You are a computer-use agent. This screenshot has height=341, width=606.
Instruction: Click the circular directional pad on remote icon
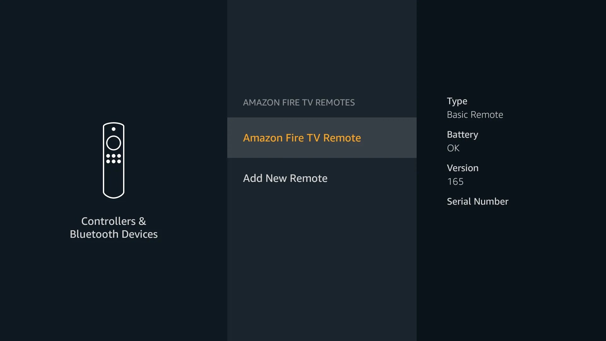[113, 143]
